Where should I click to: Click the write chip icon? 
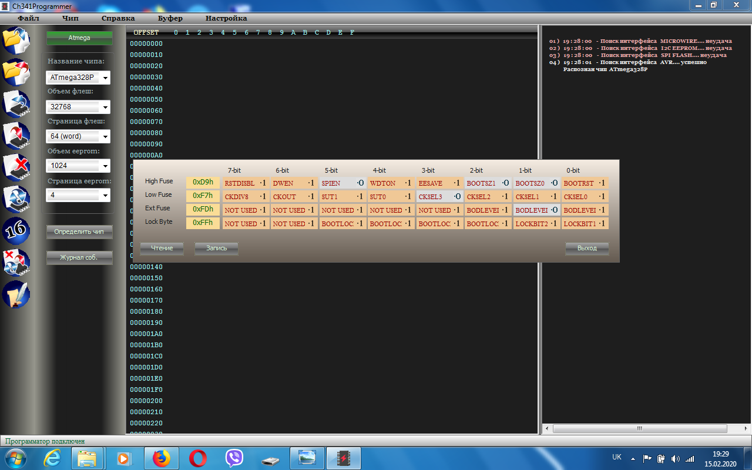[x=16, y=135]
